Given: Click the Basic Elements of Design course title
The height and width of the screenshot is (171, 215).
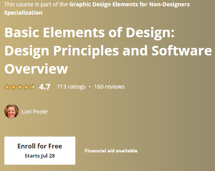Looking at the screenshot, I should [108, 51].
